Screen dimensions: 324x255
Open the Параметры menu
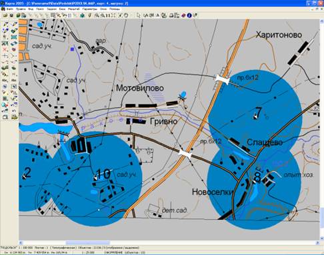pyautogui.click(x=90, y=9)
